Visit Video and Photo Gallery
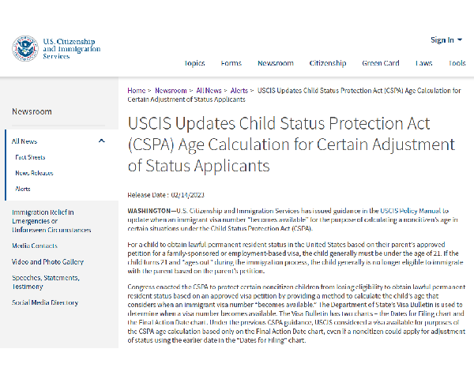474x379 pixels. tap(47, 261)
